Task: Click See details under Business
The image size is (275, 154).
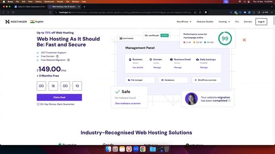Action: click(138, 68)
